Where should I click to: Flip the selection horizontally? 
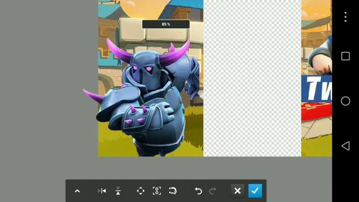[x=102, y=191]
